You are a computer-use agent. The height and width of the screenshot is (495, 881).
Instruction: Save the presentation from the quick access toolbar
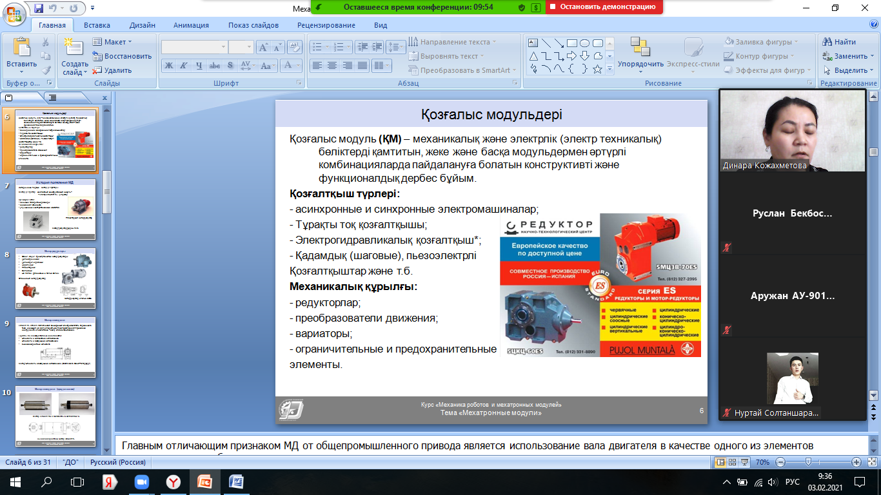click(x=39, y=8)
